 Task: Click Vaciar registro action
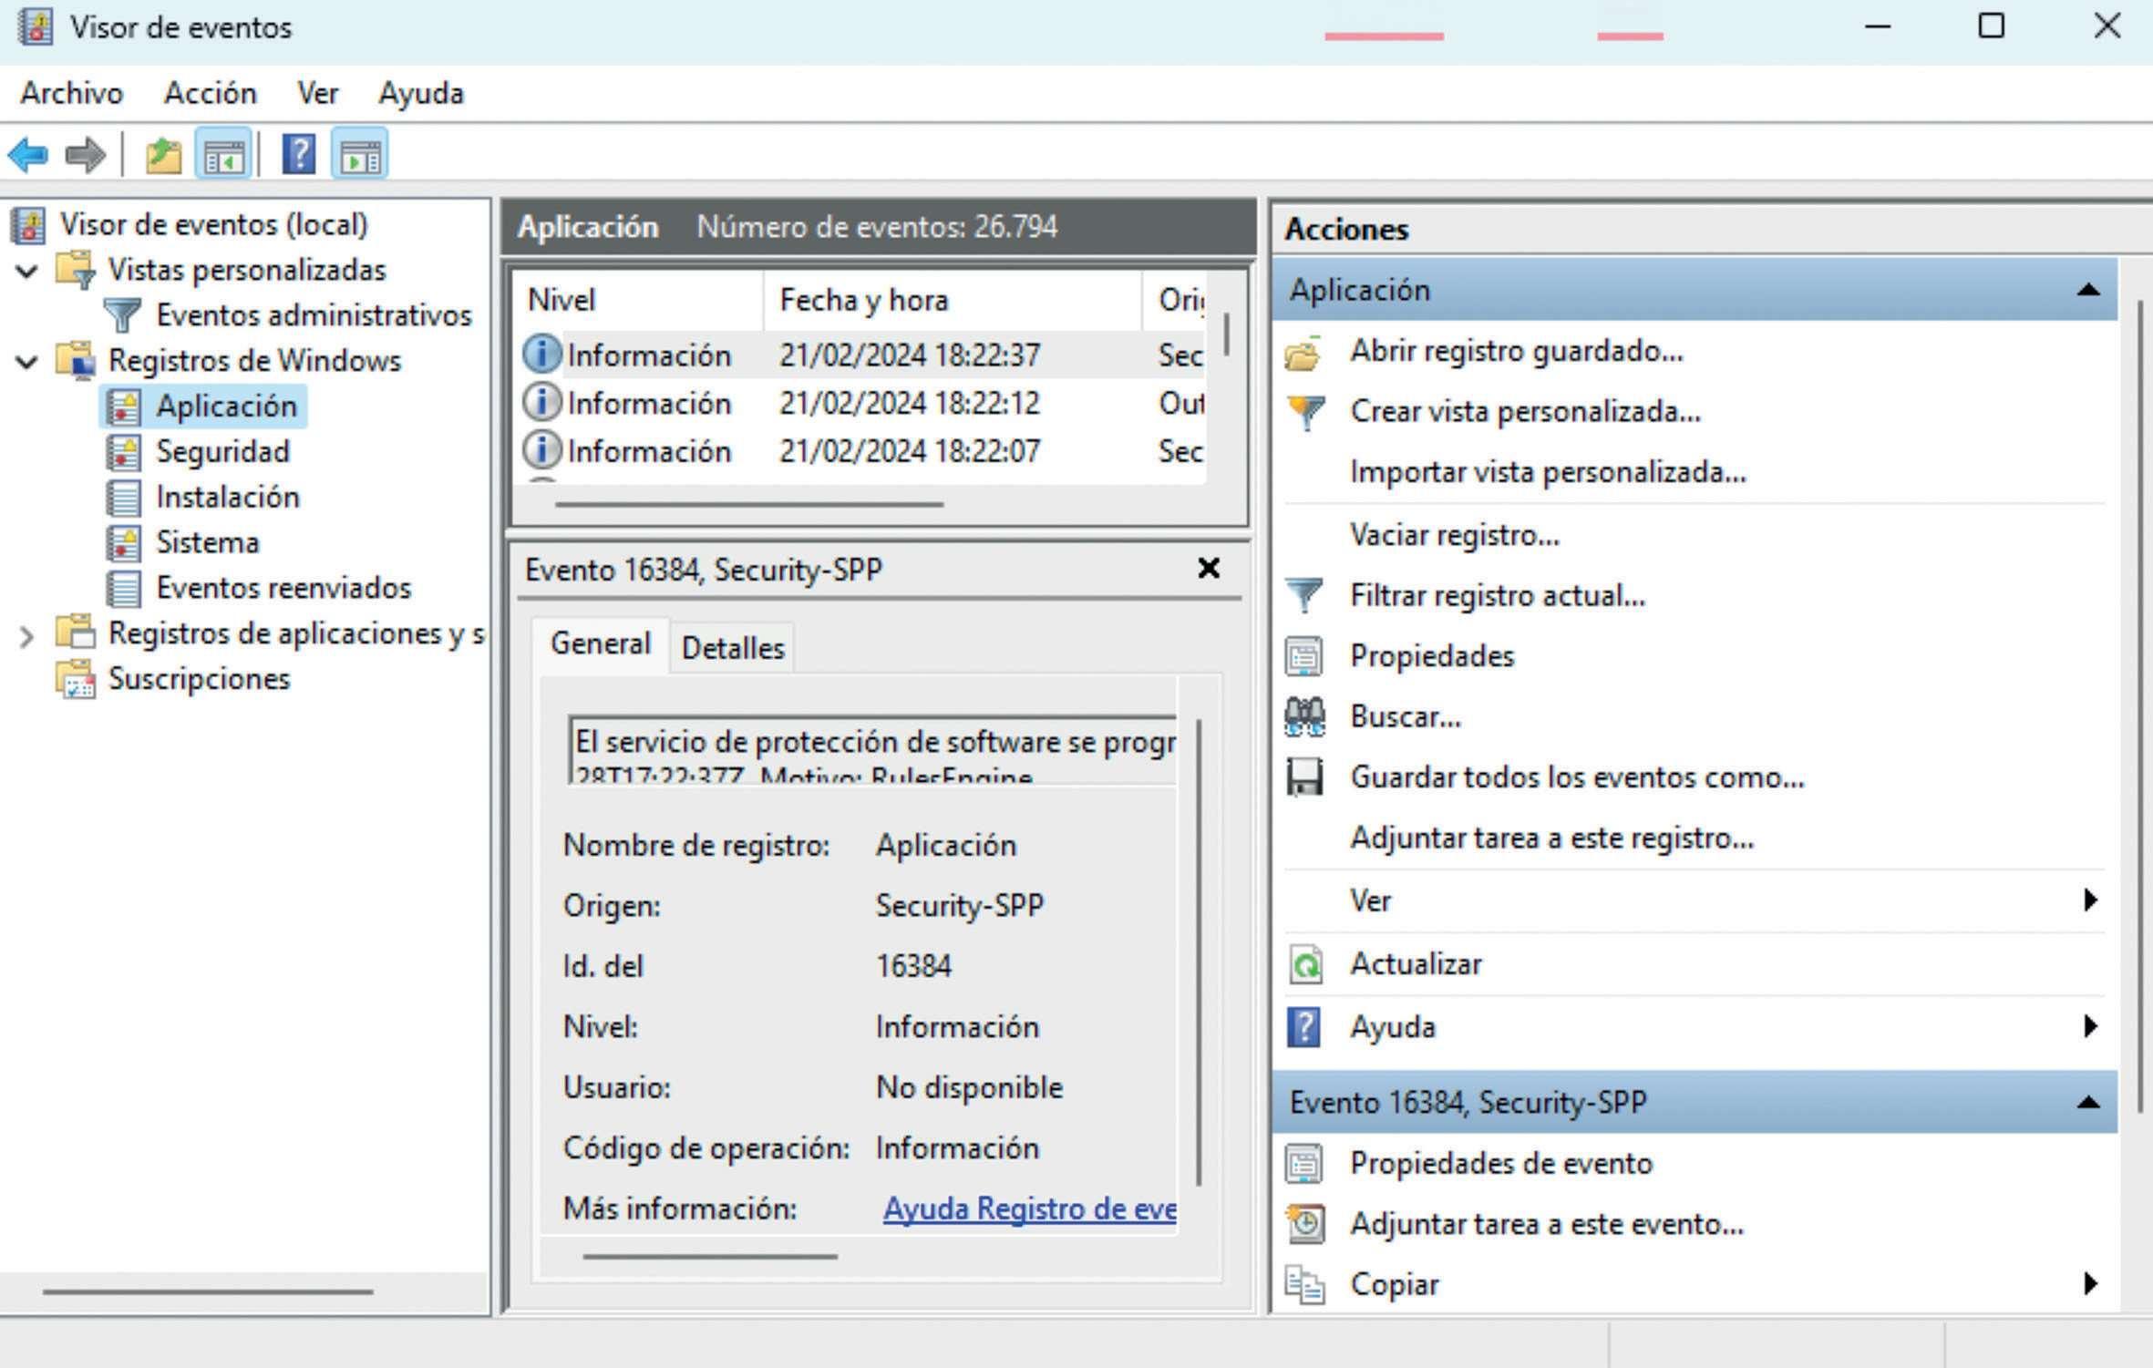[1454, 535]
